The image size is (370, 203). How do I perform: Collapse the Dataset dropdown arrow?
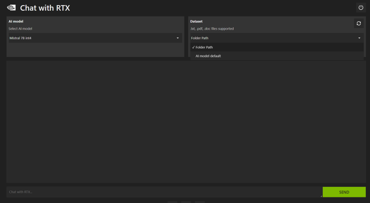359,38
